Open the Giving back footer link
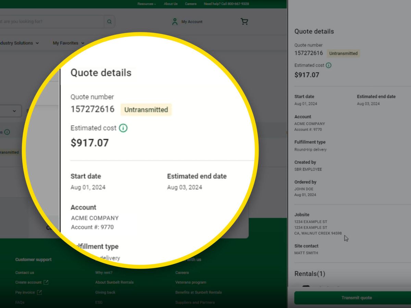This screenshot has height=308, width=411. pos(105,292)
